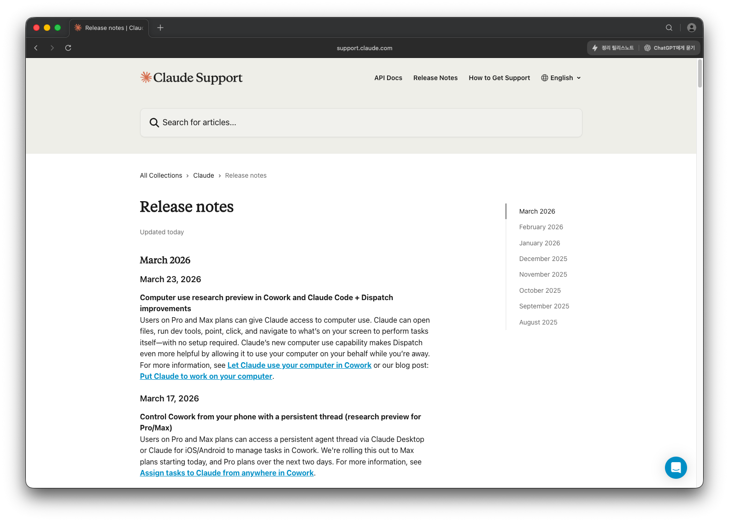This screenshot has width=729, height=522.
Task: Select the Release notes browser tab
Action: [x=109, y=28]
